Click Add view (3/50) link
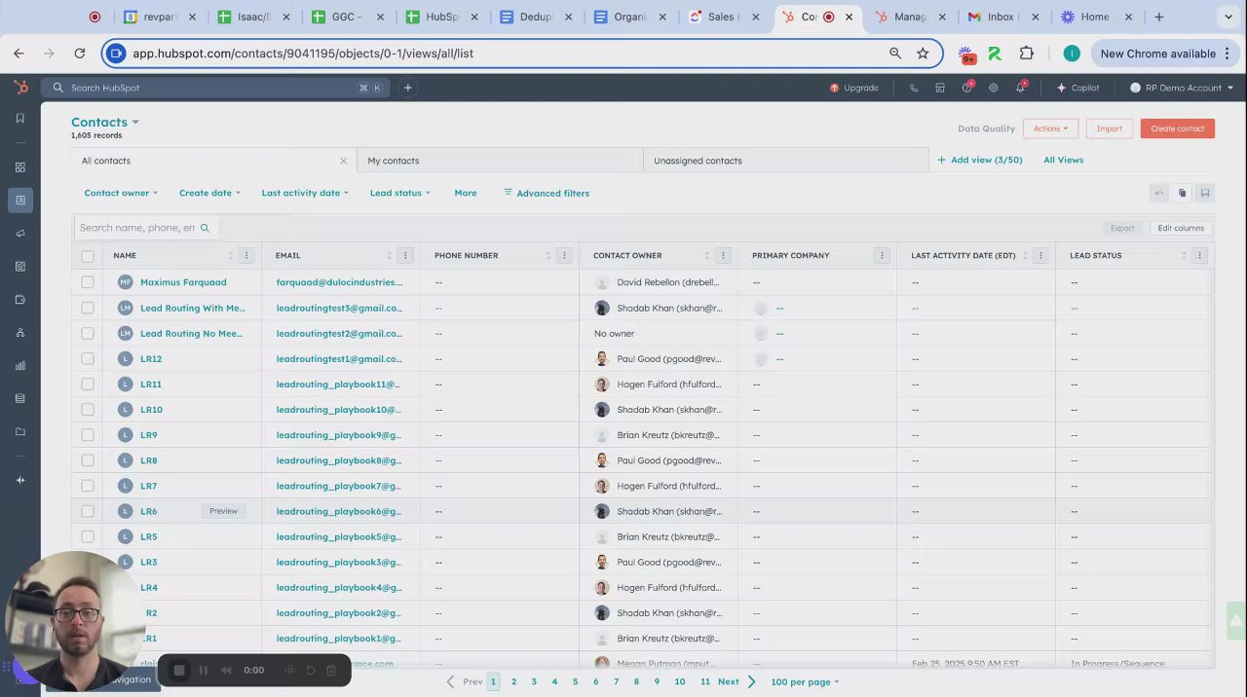Viewport: 1247px width, 697px height. pos(979,160)
